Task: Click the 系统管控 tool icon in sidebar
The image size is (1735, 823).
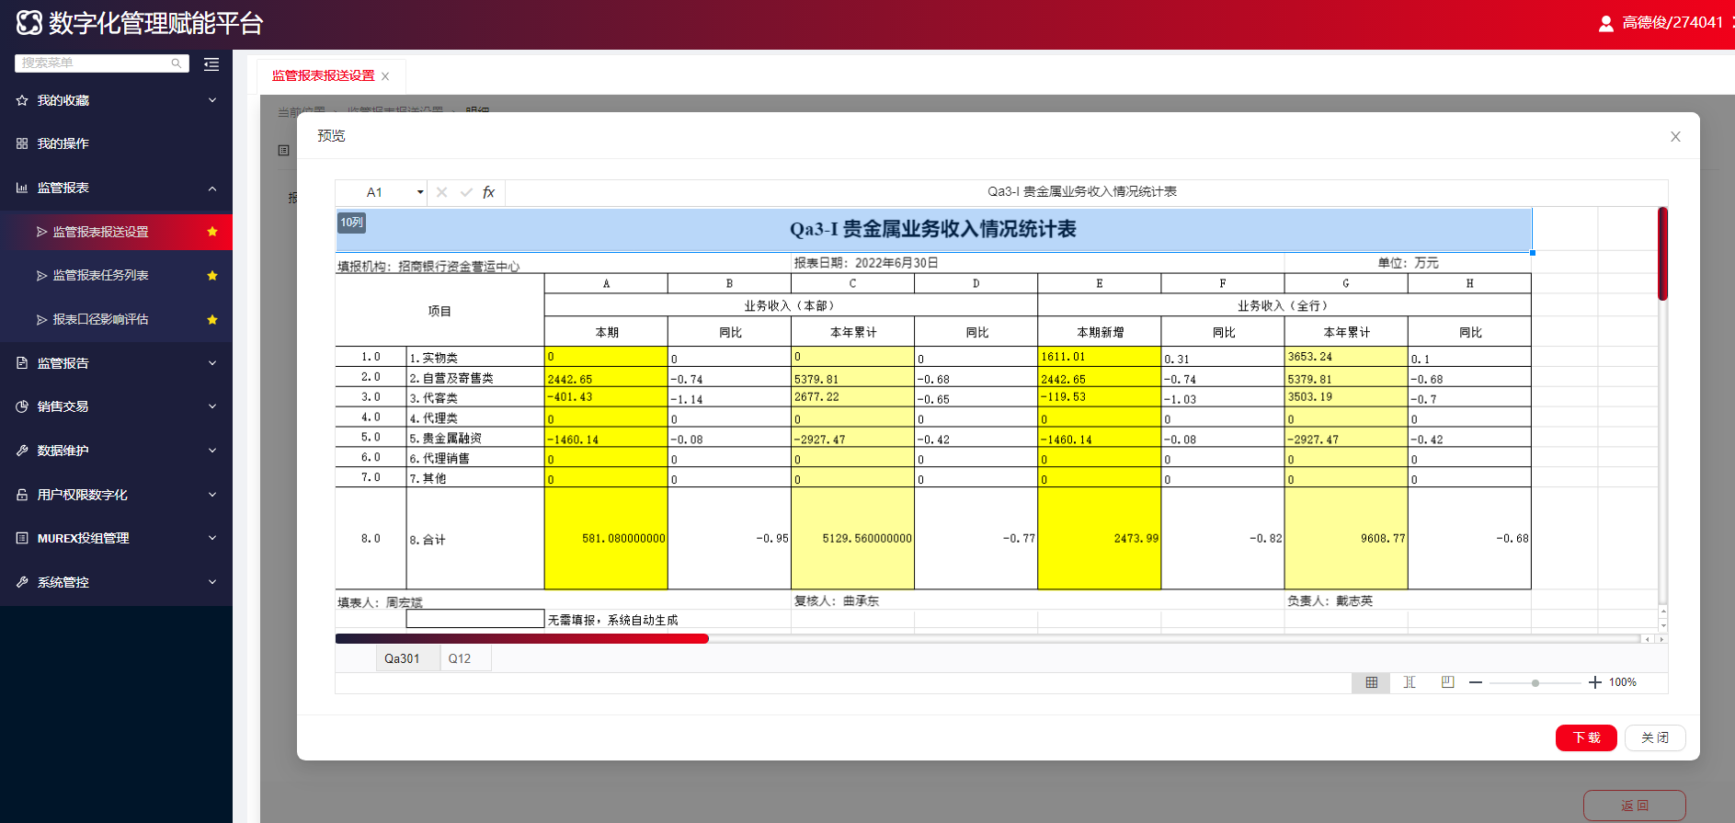Action: click(22, 582)
